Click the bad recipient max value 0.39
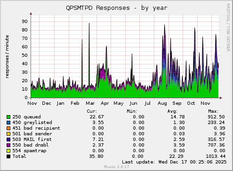233x171 pixels. pos(219,128)
